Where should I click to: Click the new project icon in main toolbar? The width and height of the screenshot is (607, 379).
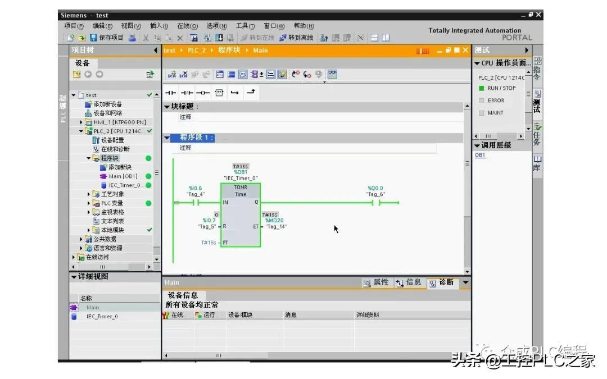pos(70,38)
